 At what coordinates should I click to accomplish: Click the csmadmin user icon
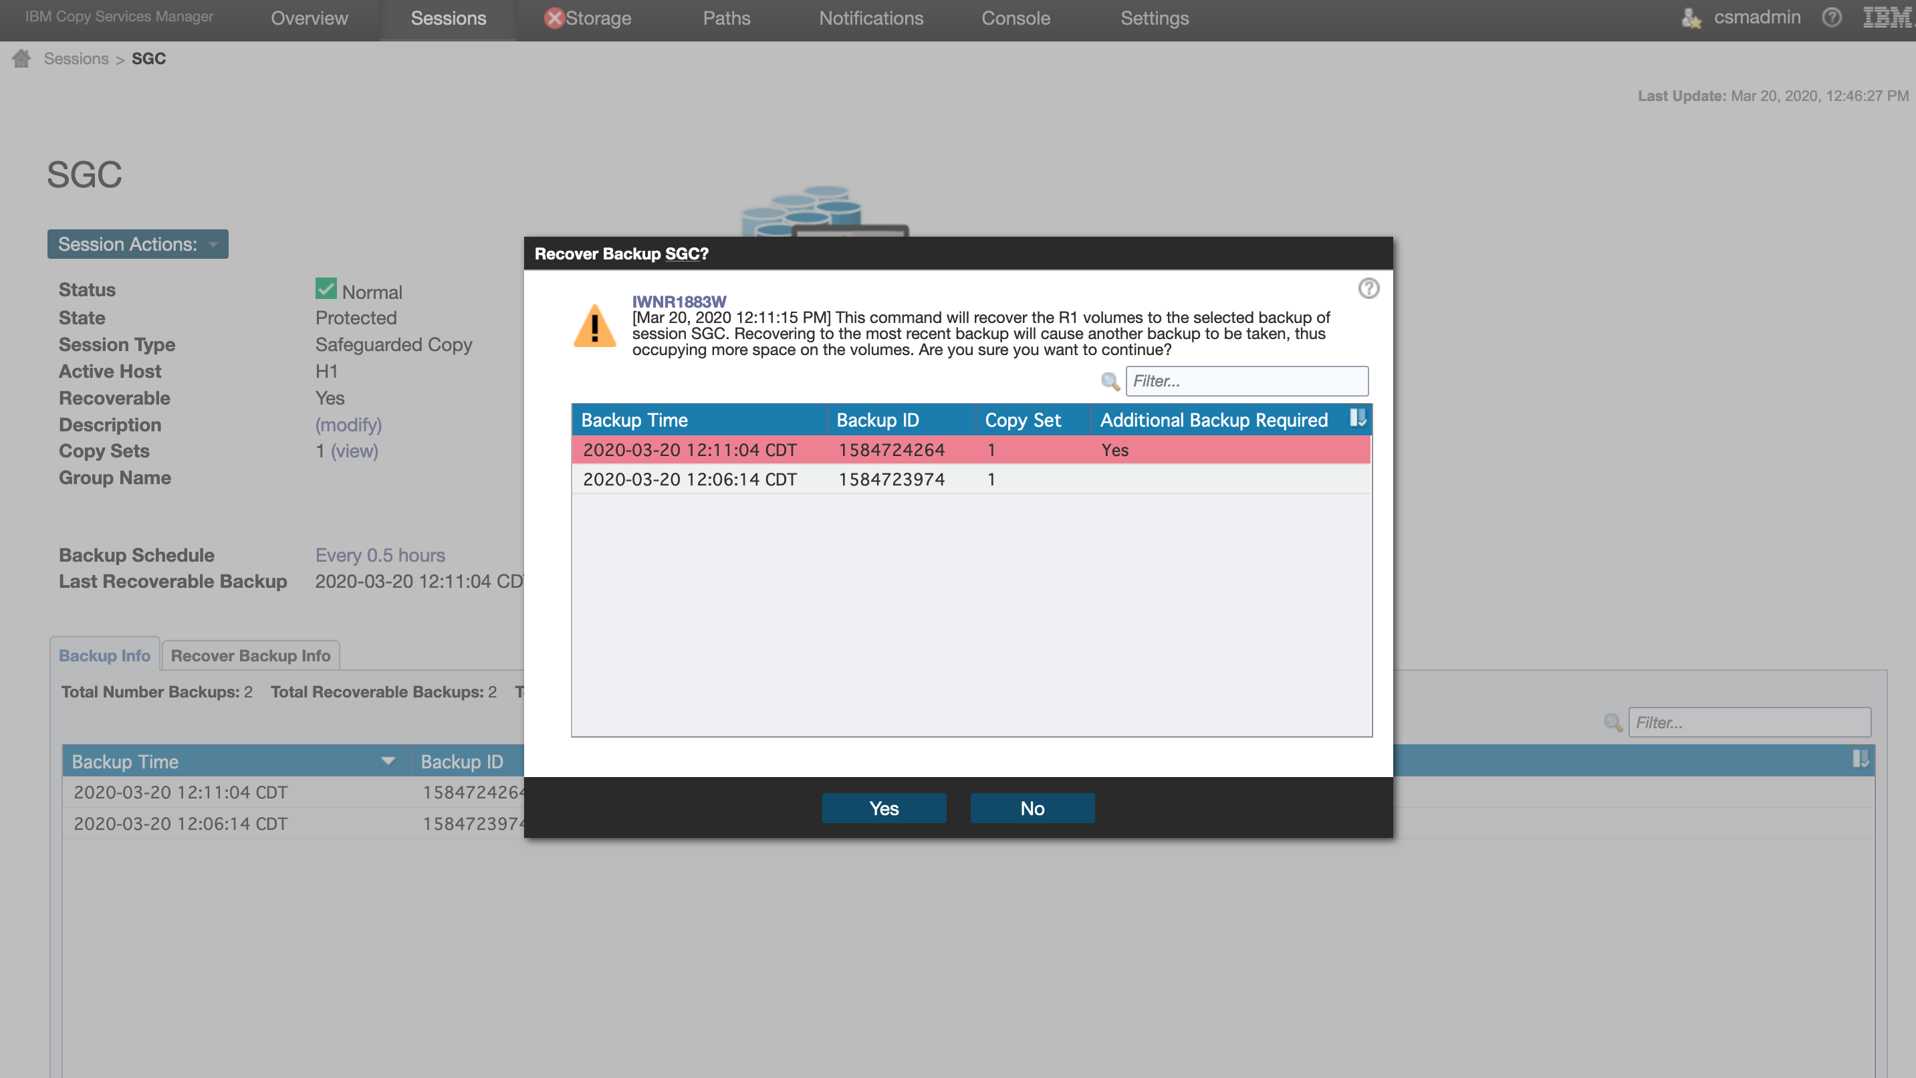[x=1691, y=18]
